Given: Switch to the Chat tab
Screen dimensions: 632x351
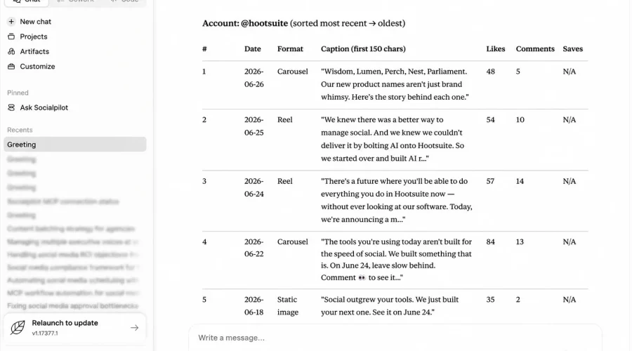Looking at the screenshot, I should click(x=27, y=1).
